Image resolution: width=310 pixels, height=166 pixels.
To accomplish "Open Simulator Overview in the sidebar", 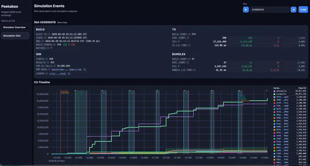I will pos(15,27).
